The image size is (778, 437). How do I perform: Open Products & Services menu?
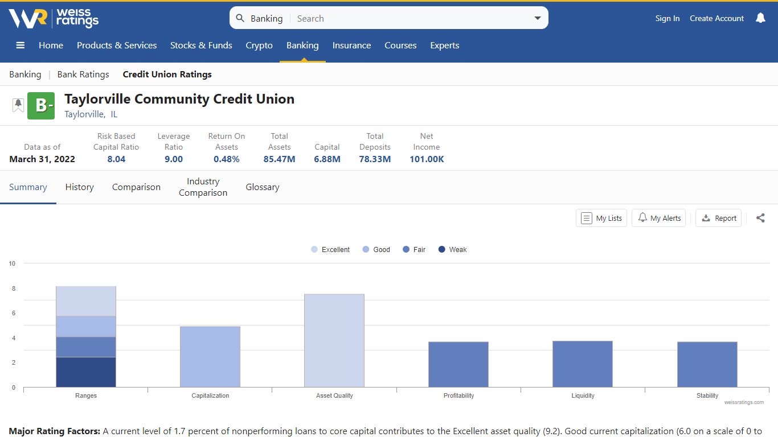click(x=117, y=46)
